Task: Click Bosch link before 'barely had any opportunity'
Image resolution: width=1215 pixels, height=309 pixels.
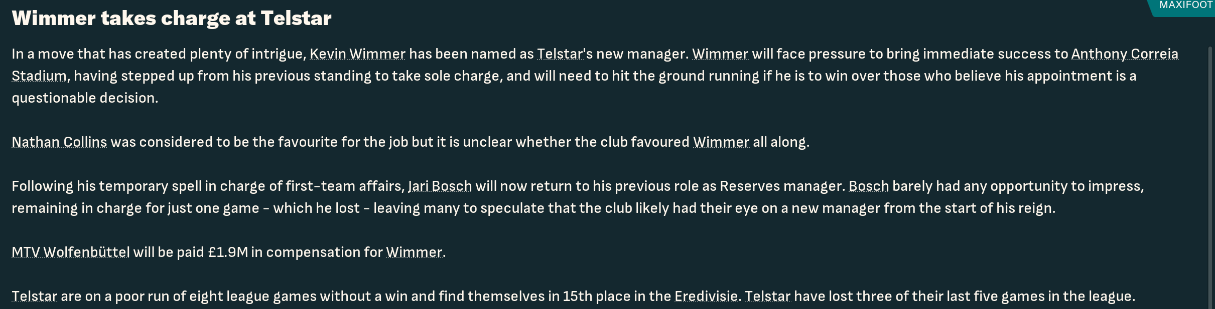Action: [869, 186]
